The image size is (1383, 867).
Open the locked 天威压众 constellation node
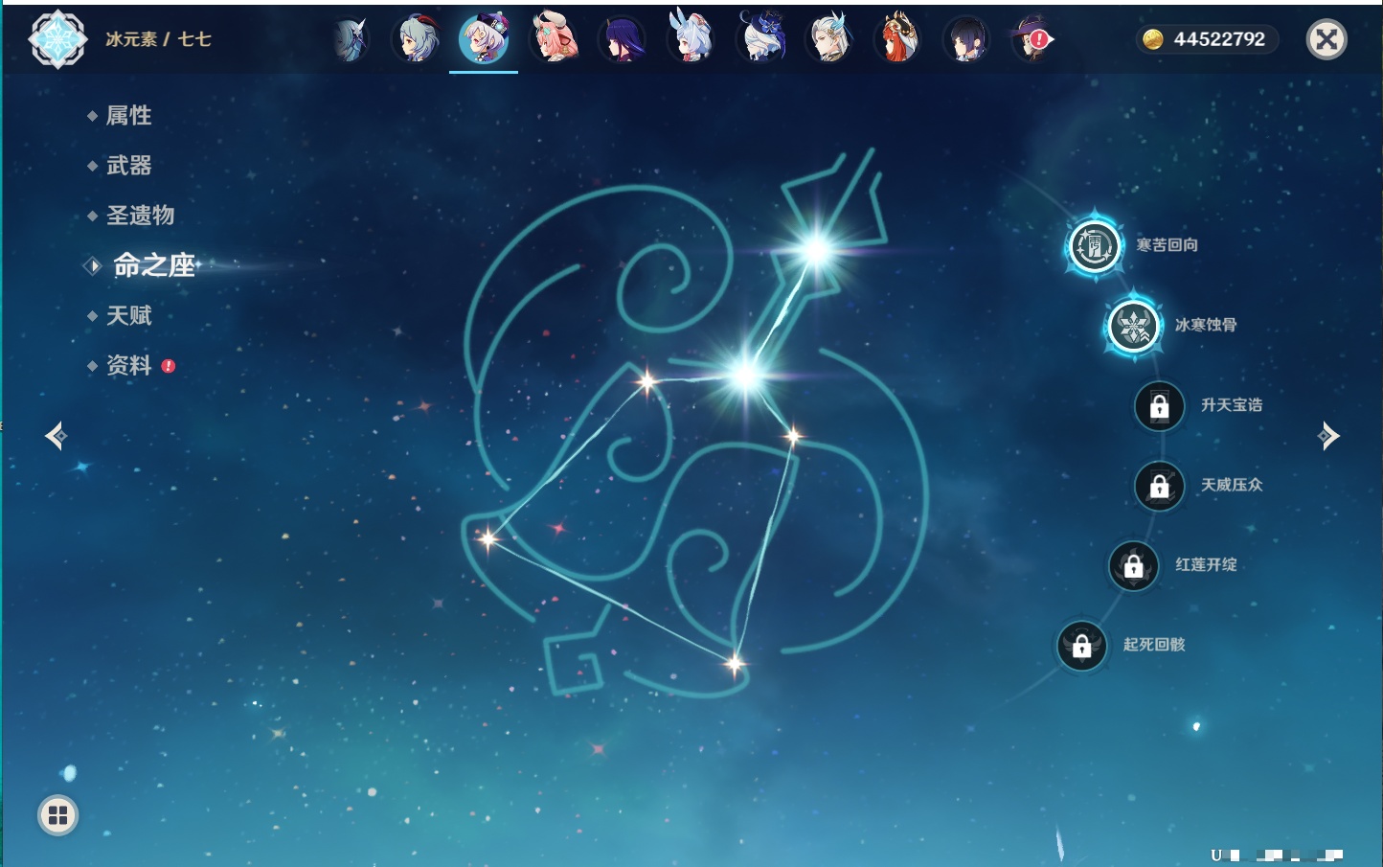coord(1160,486)
